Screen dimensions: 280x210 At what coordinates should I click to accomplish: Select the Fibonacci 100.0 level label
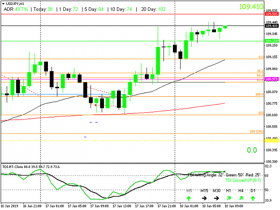[259, 94]
